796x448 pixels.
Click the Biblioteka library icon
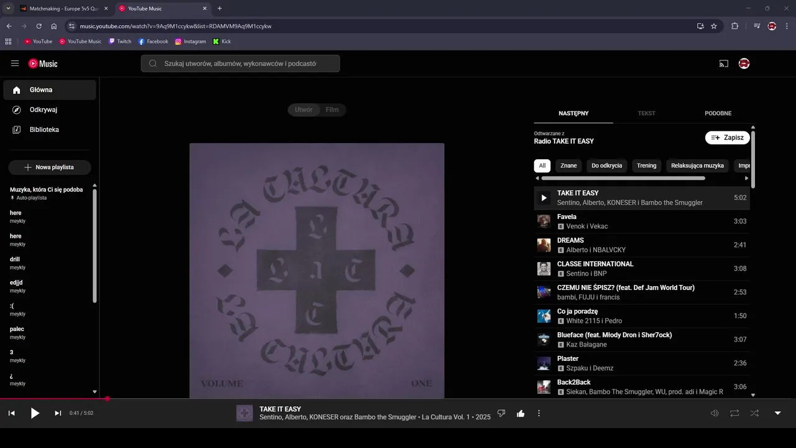(17, 129)
